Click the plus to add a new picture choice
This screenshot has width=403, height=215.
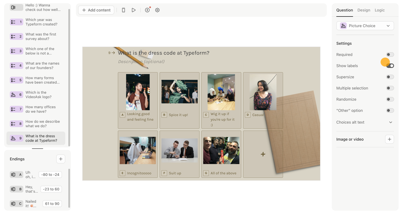[263, 154]
